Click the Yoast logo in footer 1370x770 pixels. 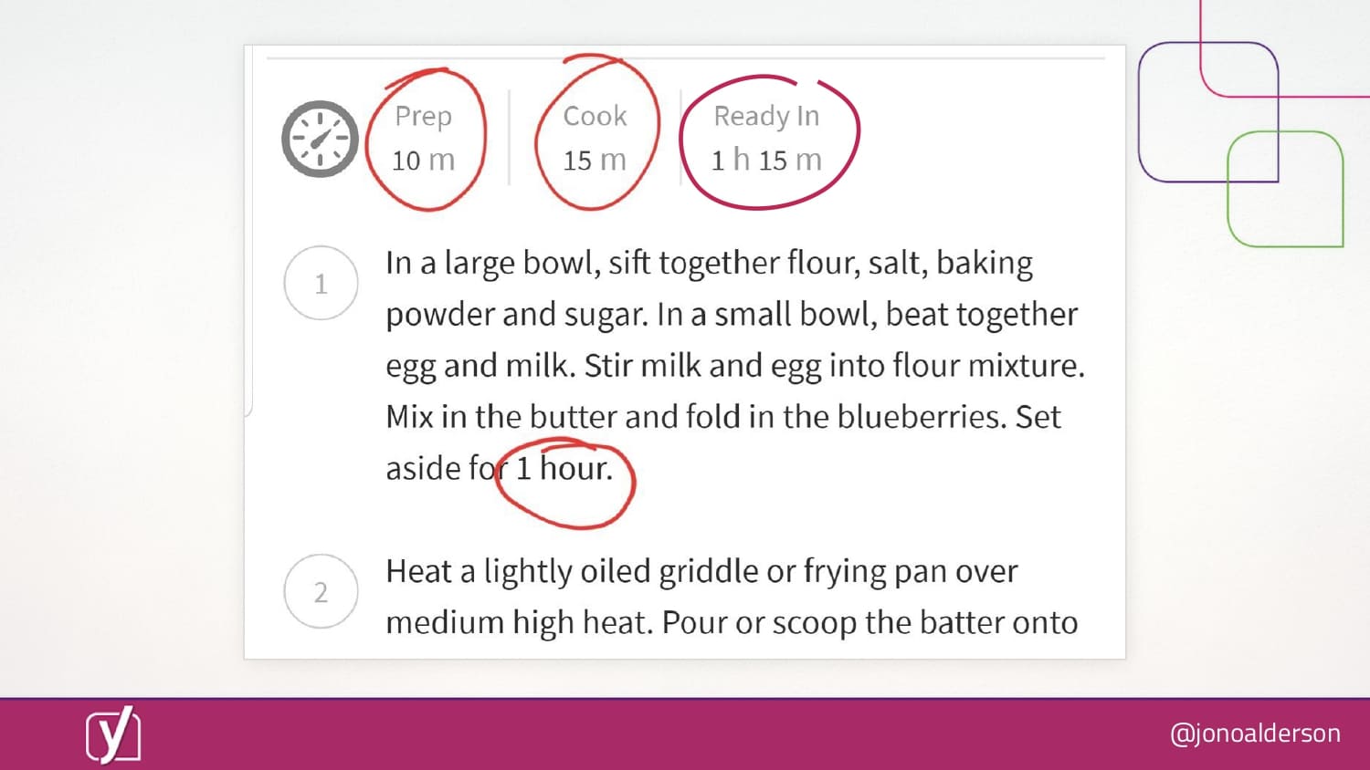[x=113, y=734]
